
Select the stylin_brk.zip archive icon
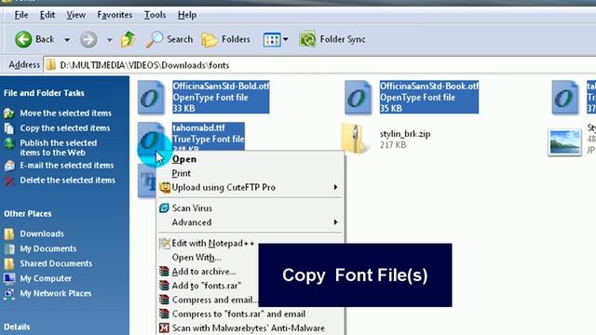(x=355, y=139)
